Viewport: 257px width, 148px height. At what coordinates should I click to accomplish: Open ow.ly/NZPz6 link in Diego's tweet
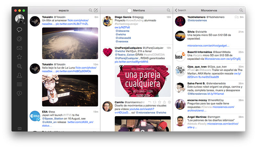tap(122, 27)
